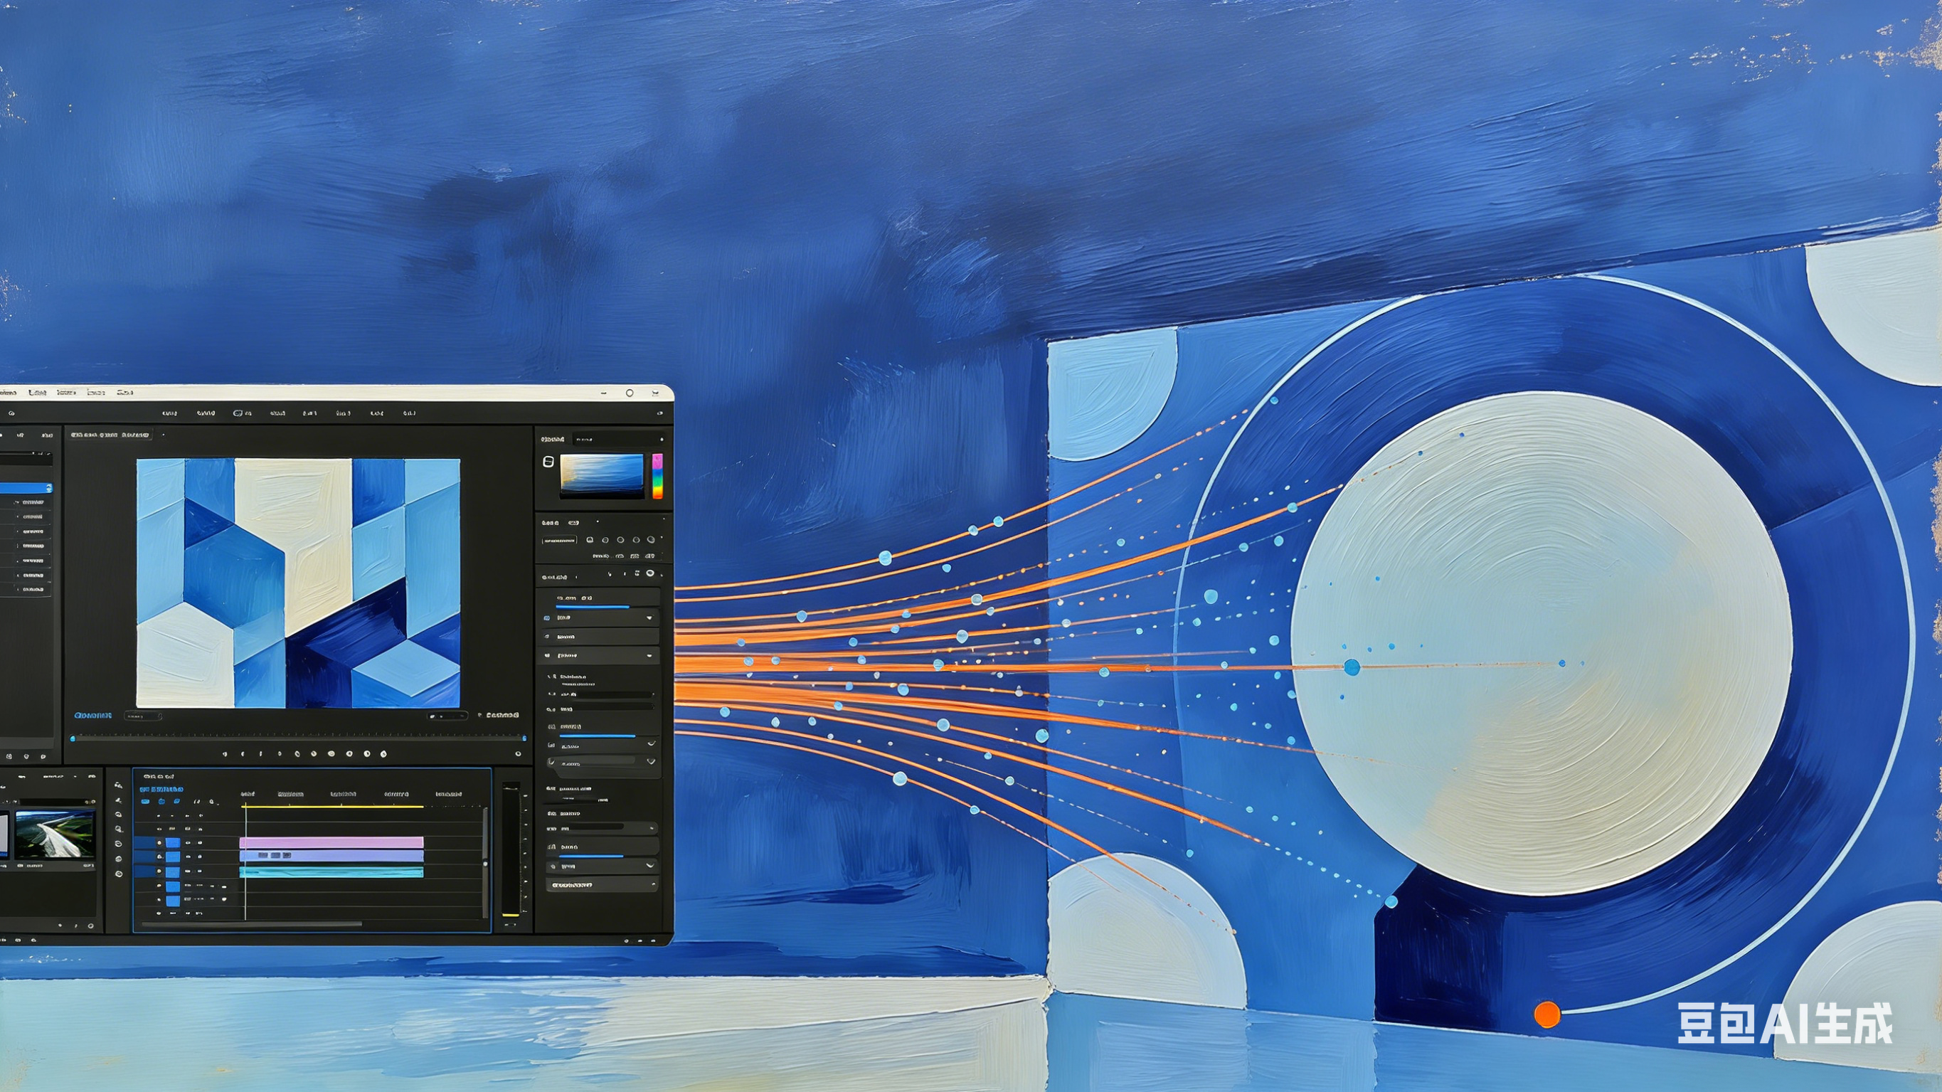The image size is (1942, 1092).
Task: Click small icon at top-left below menu bar
Action: point(11,413)
